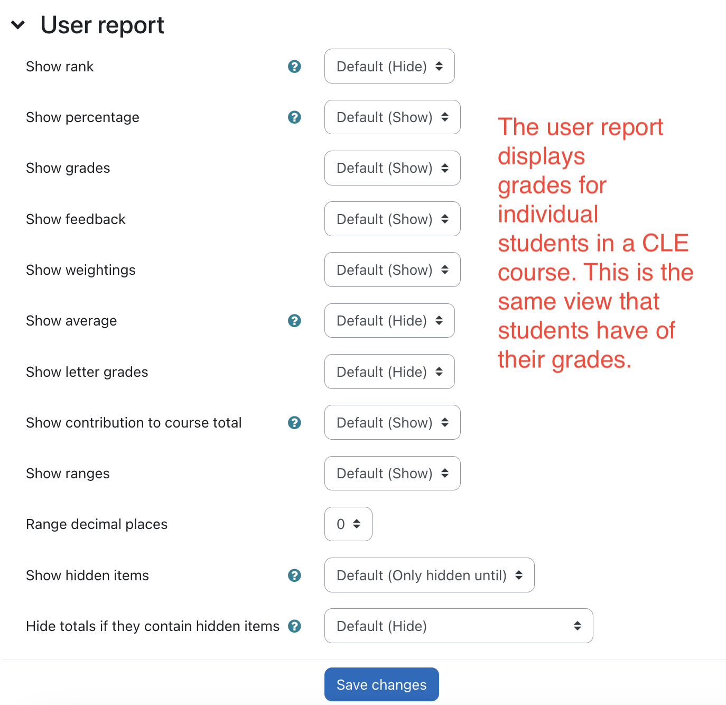Collapse the User report section
The width and height of the screenshot is (726, 705).
click(x=18, y=25)
